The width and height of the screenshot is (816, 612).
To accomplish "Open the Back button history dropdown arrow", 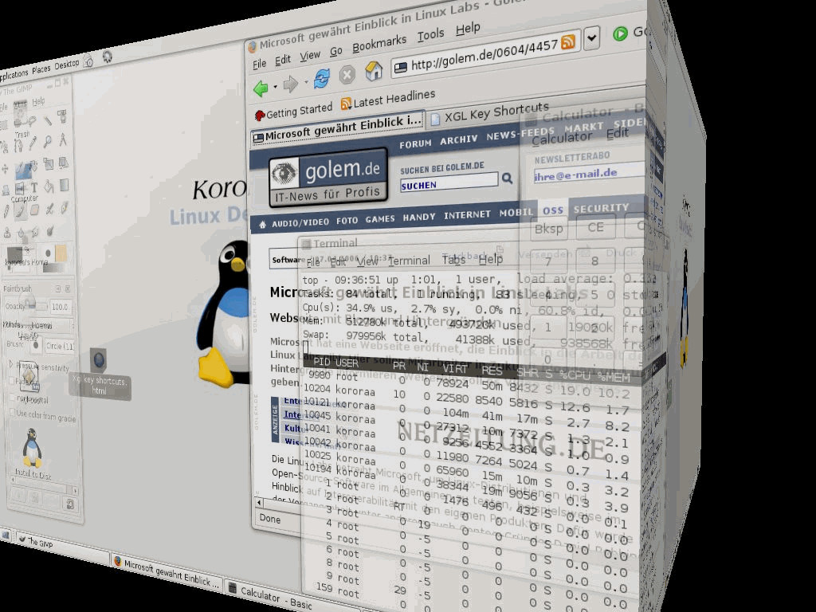I will tap(275, 87).
